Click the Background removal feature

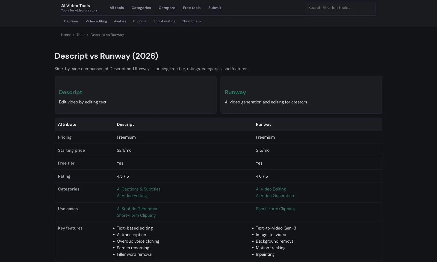275,241
